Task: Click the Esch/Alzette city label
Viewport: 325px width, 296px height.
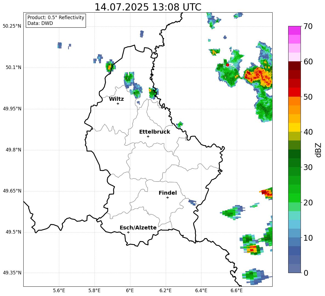Action: tap(138, 228)
